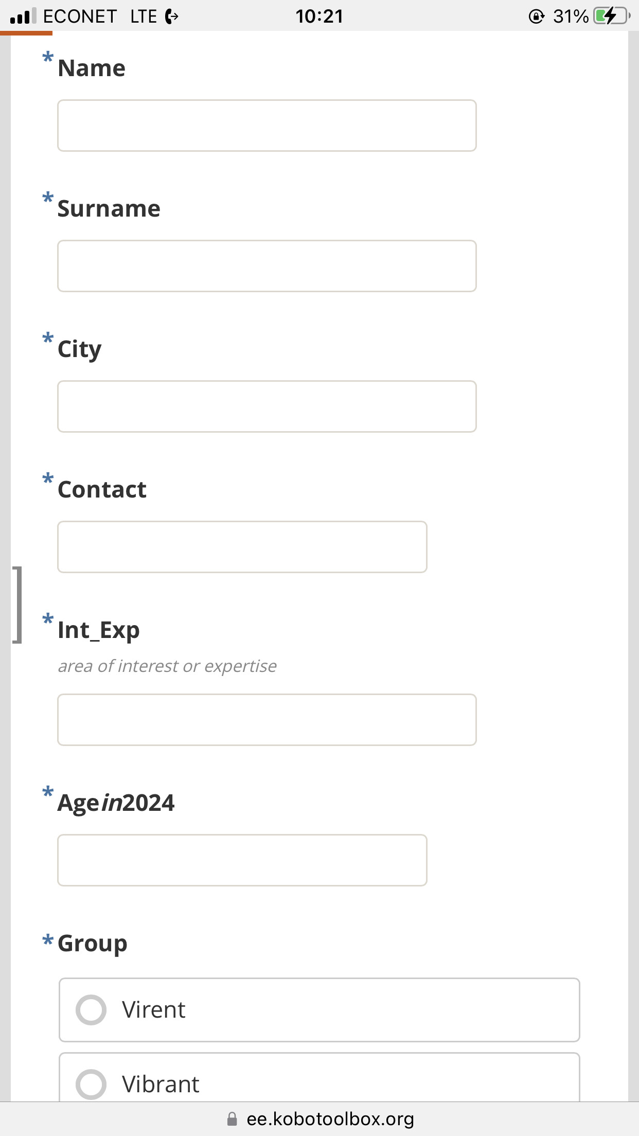
Task: Select the City input field
Action: (x=267, y=406)
